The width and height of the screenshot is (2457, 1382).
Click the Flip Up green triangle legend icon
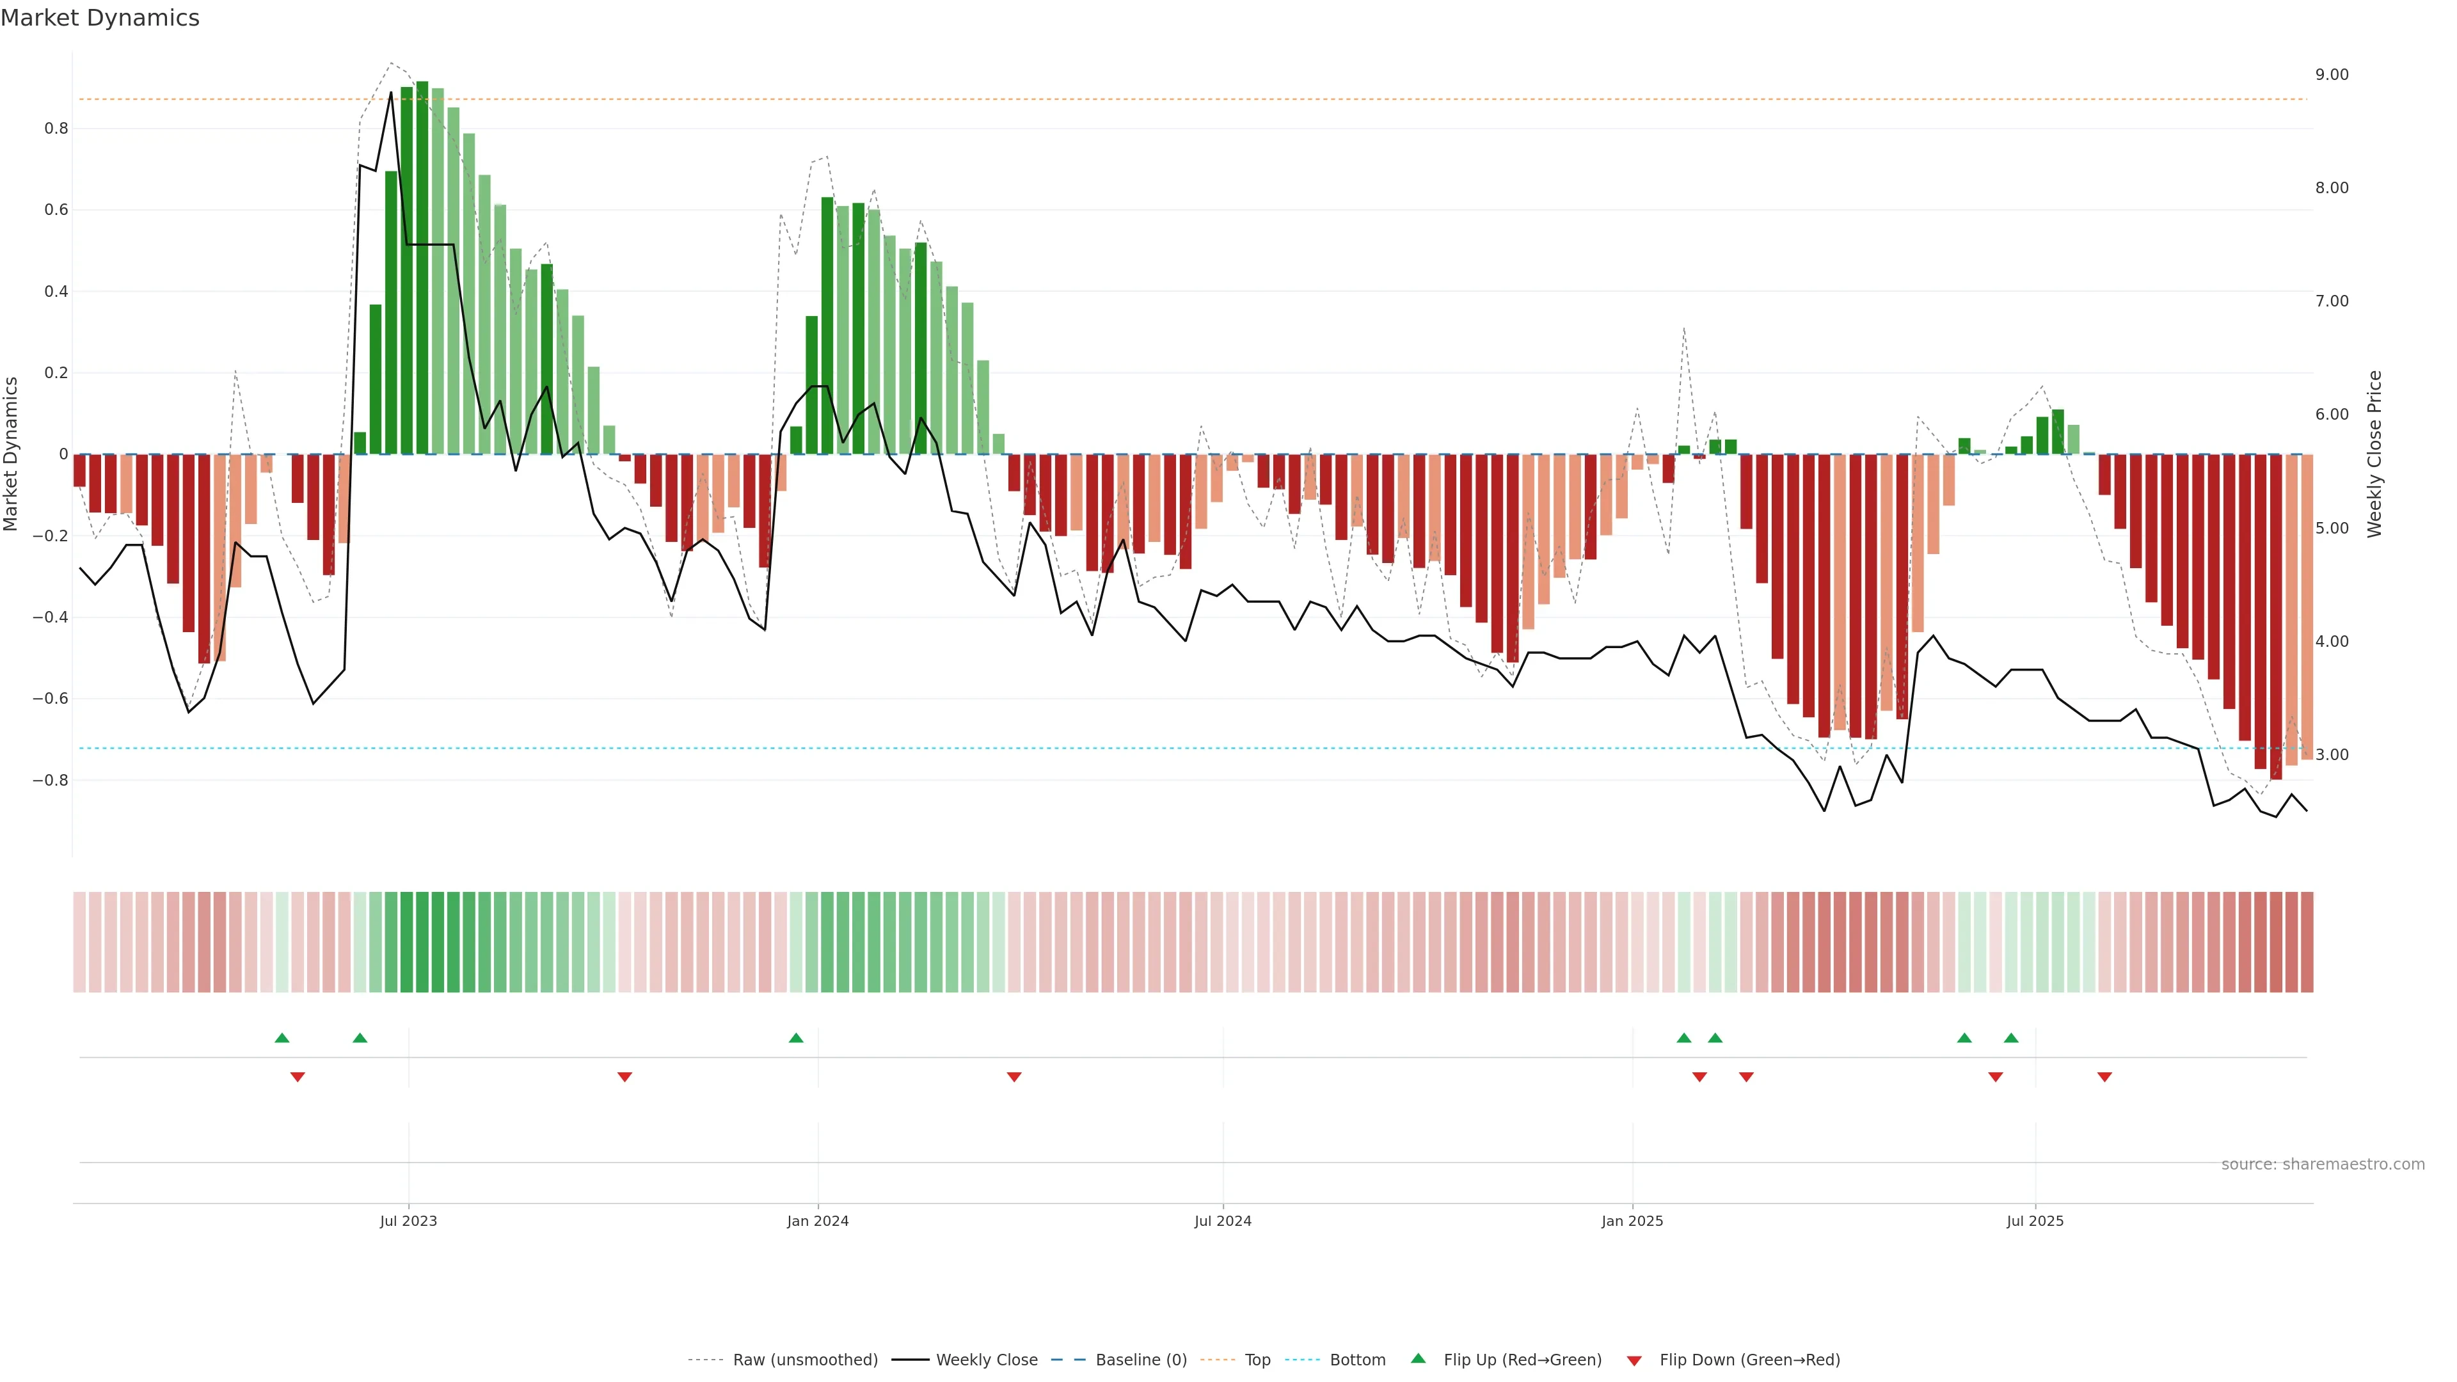coord(1419,1358)
